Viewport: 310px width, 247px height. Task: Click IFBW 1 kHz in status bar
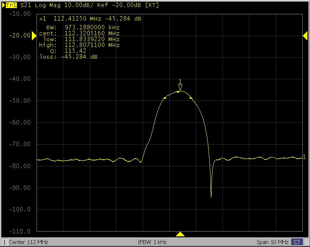tap(152, 242)
